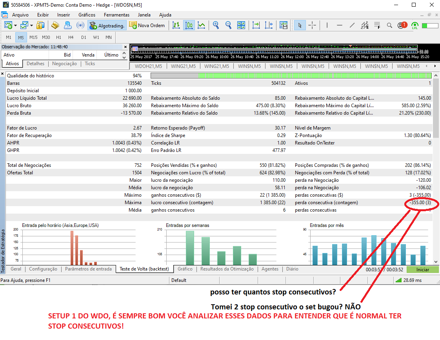Select the Crosshair cursor tool
This screenshot has width=440, height=340.
coord(312,26)
